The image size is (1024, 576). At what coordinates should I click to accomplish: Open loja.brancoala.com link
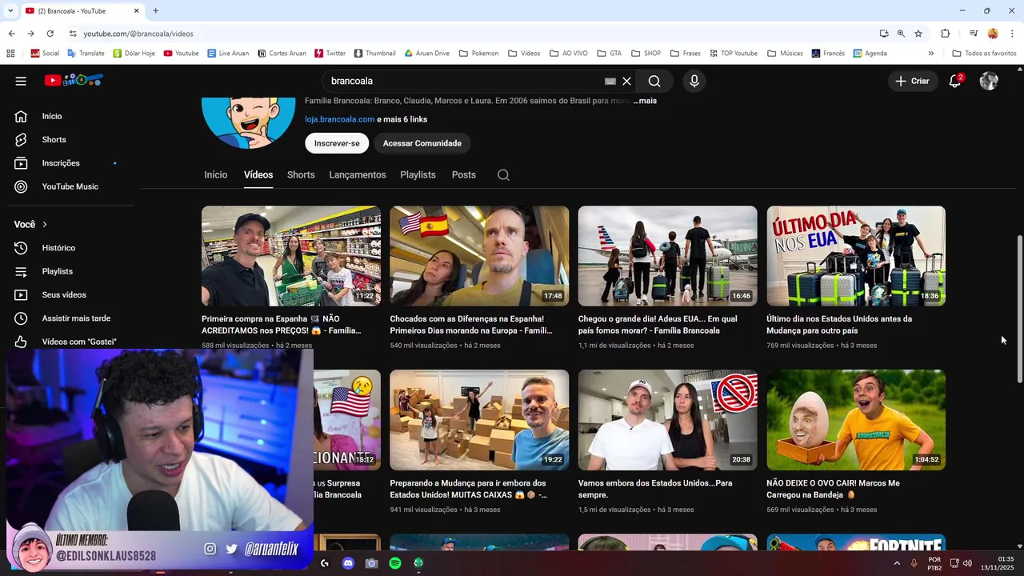point(339,119)
